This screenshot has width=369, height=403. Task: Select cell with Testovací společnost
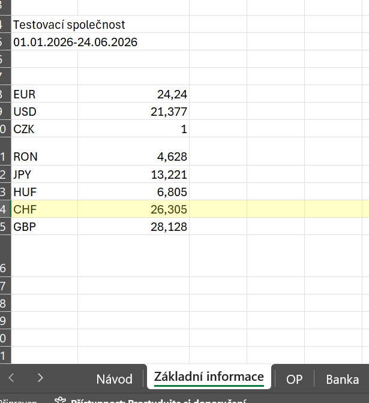tap(100, 25)
